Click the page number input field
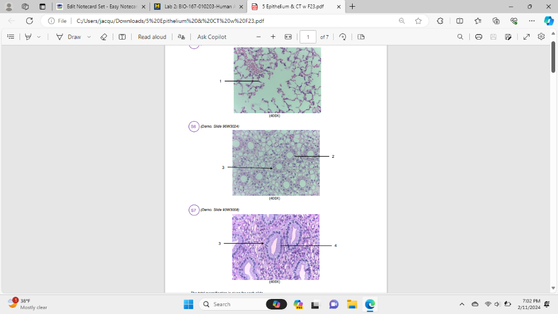Screen dimensions: 558x314 pyautogui.click(x=307, y=37)
